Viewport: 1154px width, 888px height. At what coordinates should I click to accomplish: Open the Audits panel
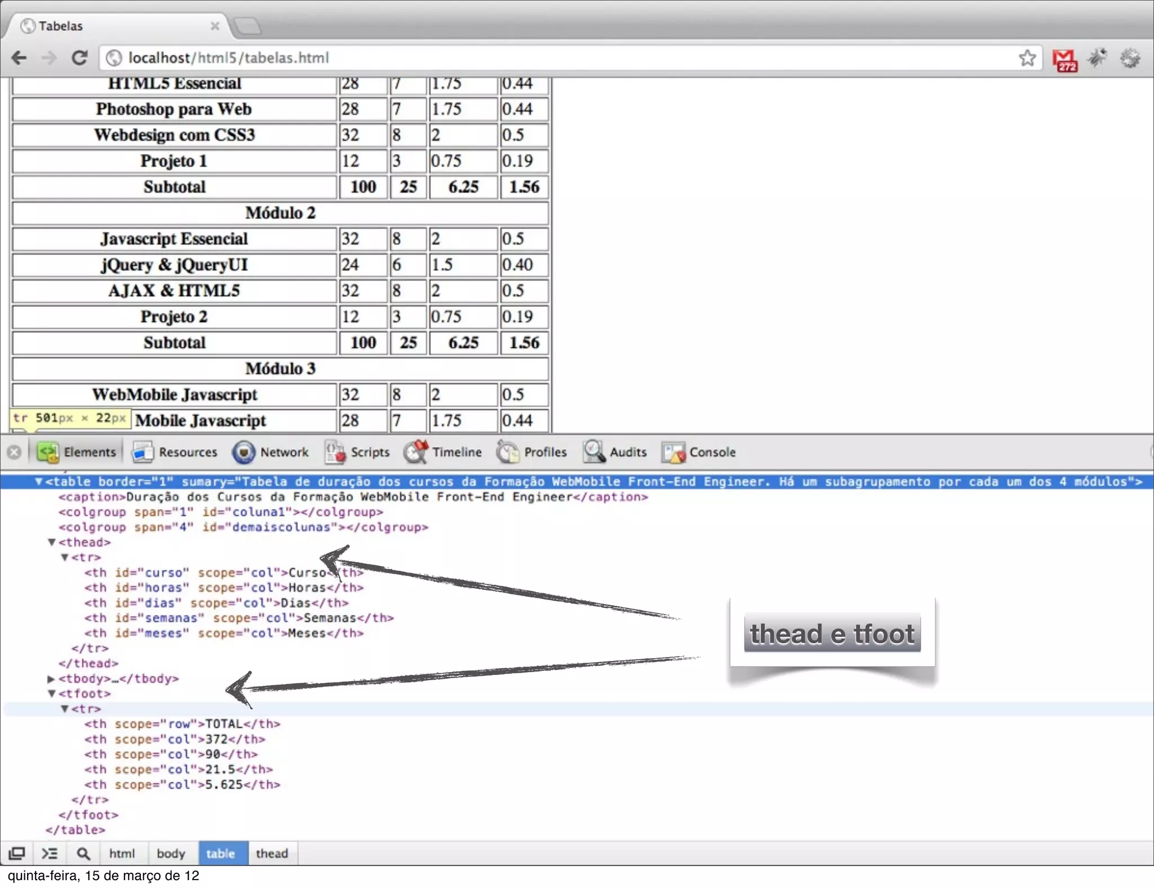(x=615, y=452)
